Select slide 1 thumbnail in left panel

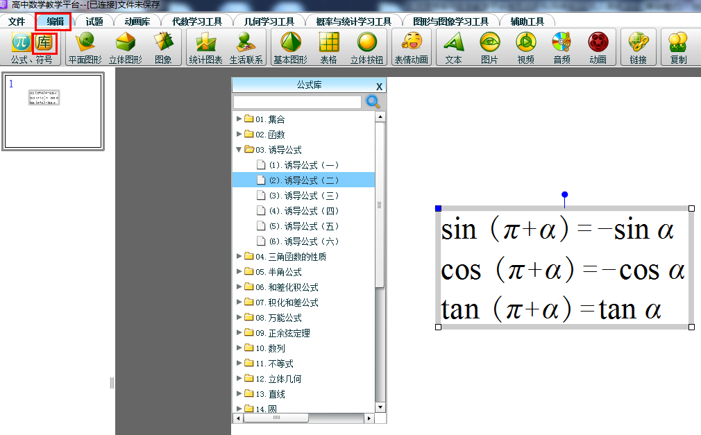[x=53, y=111]
